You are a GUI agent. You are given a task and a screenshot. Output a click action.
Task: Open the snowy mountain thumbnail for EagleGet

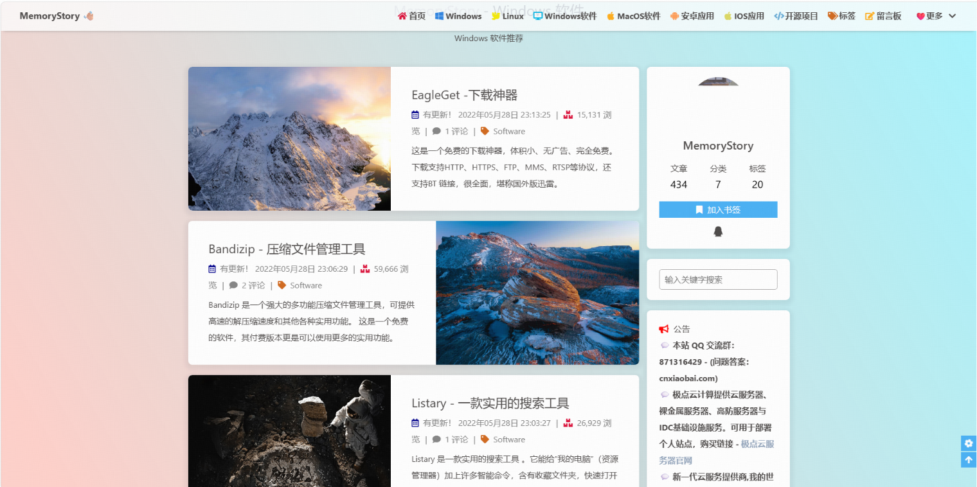point(289,139)
